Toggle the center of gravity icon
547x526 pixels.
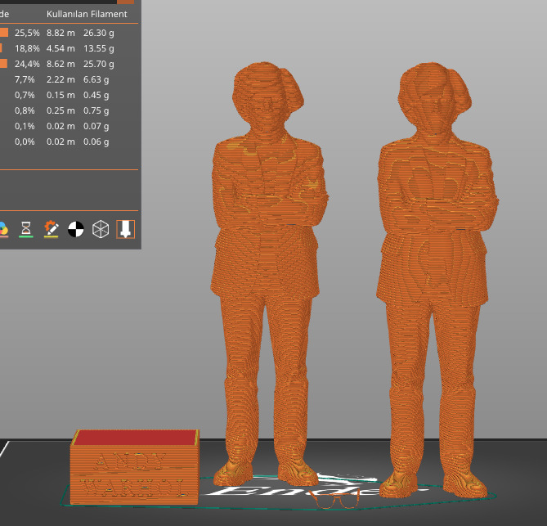coord(76,229)
